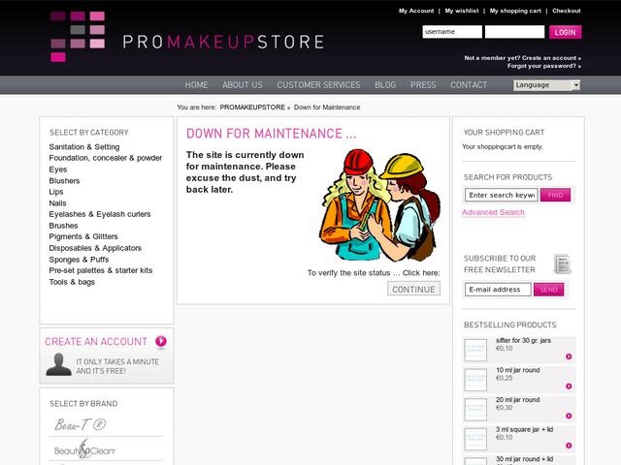Image resolution: width=621 pixels, height=465 pixels.
Task: Click pink arrow beside 3 ml square jar
Action: point(569,446)
